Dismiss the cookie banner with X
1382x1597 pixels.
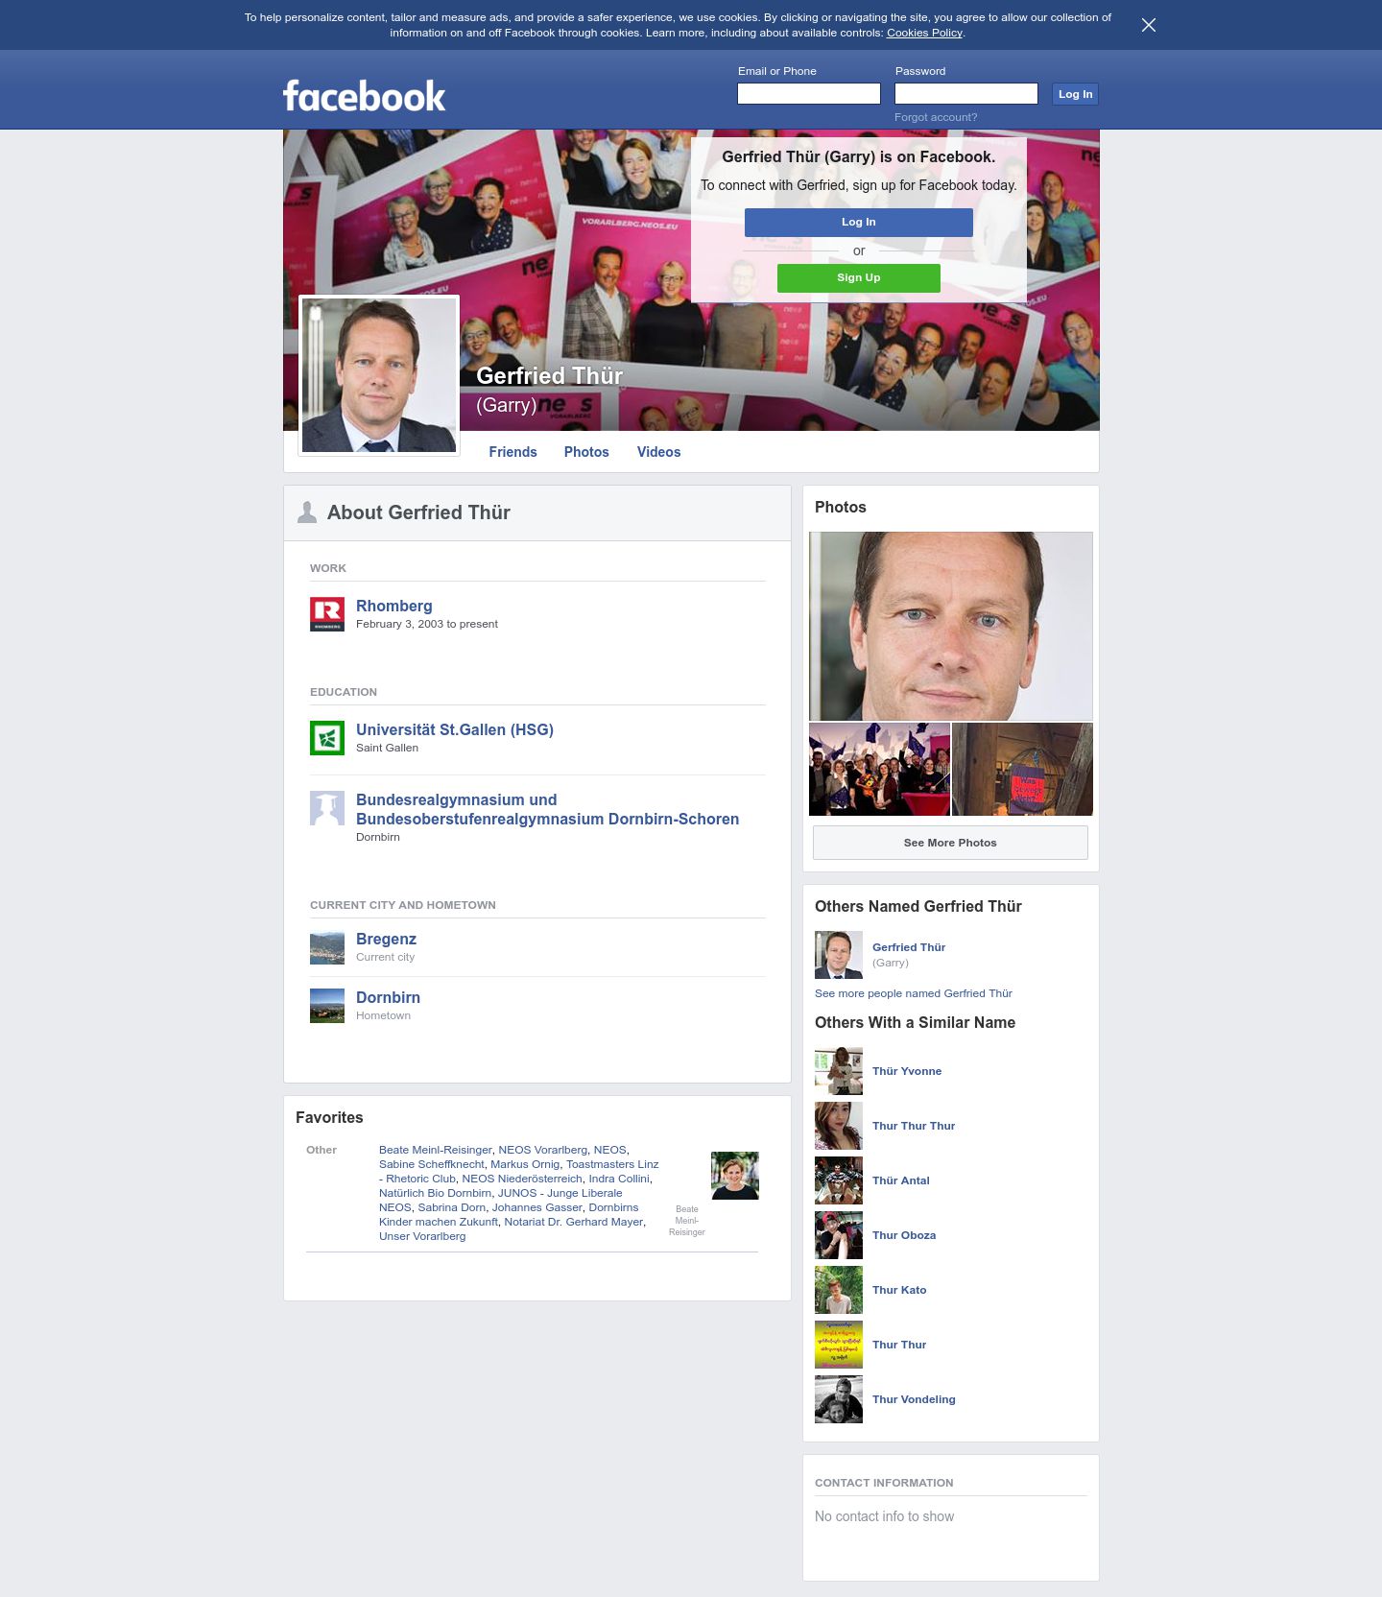click(1149, 25)
